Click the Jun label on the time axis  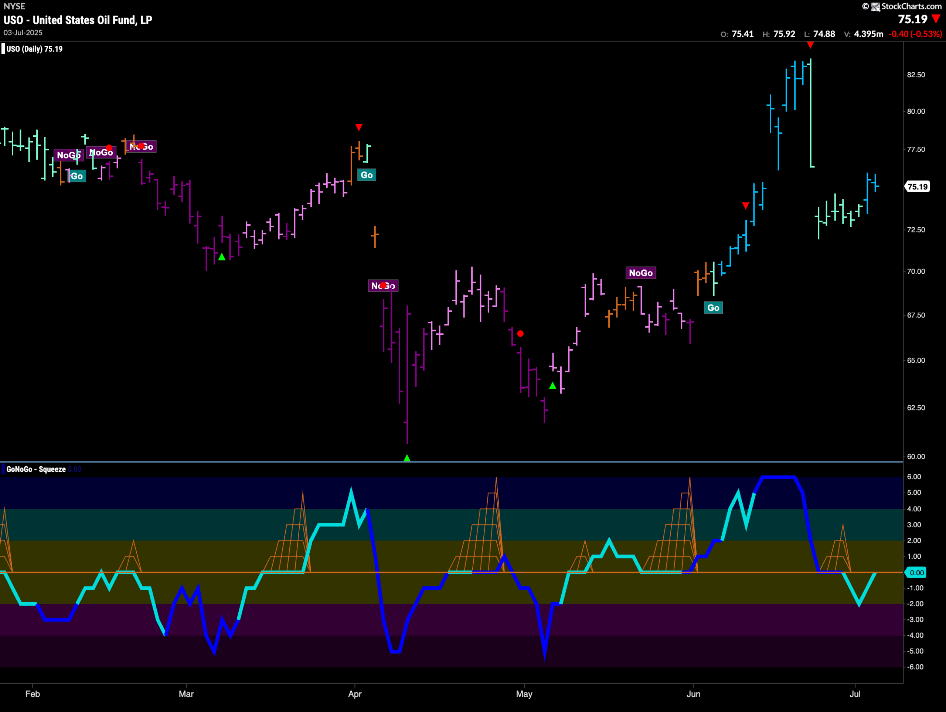pos(694,694)
